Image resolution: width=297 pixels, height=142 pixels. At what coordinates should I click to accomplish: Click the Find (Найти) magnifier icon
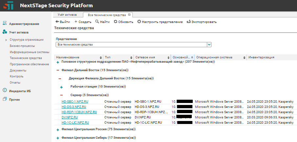97,22
